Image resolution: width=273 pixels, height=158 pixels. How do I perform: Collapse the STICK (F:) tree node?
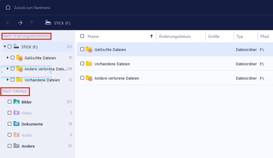pos(4,47)
